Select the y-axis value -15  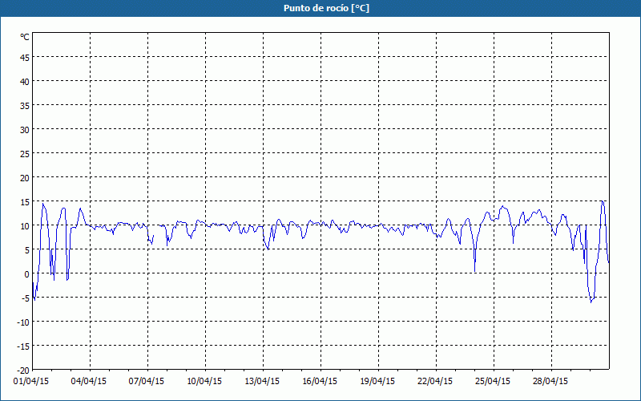(x=23, y=346)
